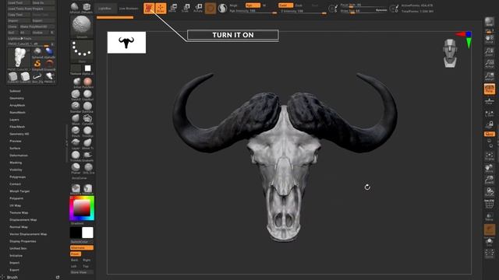499x280 pixels.
Task: Open the white Alpha thumbnail
Action: (87, 68)
